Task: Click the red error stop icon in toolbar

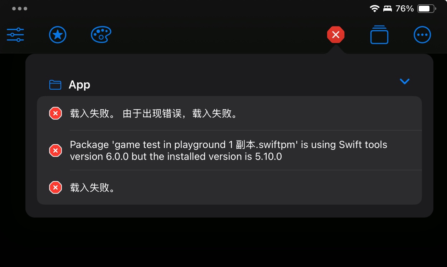Action: [336, 35]
